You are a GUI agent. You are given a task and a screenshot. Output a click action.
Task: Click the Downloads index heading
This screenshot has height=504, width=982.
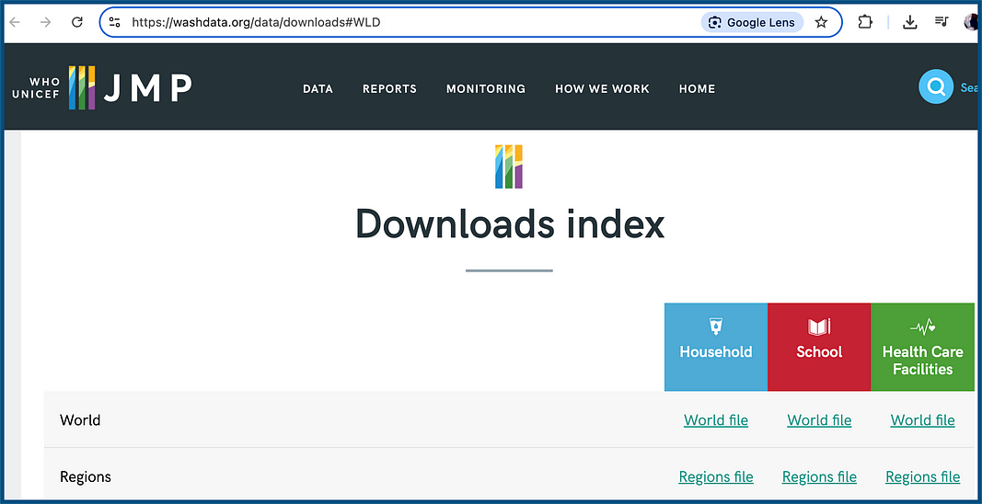click(x=510, y=224)
